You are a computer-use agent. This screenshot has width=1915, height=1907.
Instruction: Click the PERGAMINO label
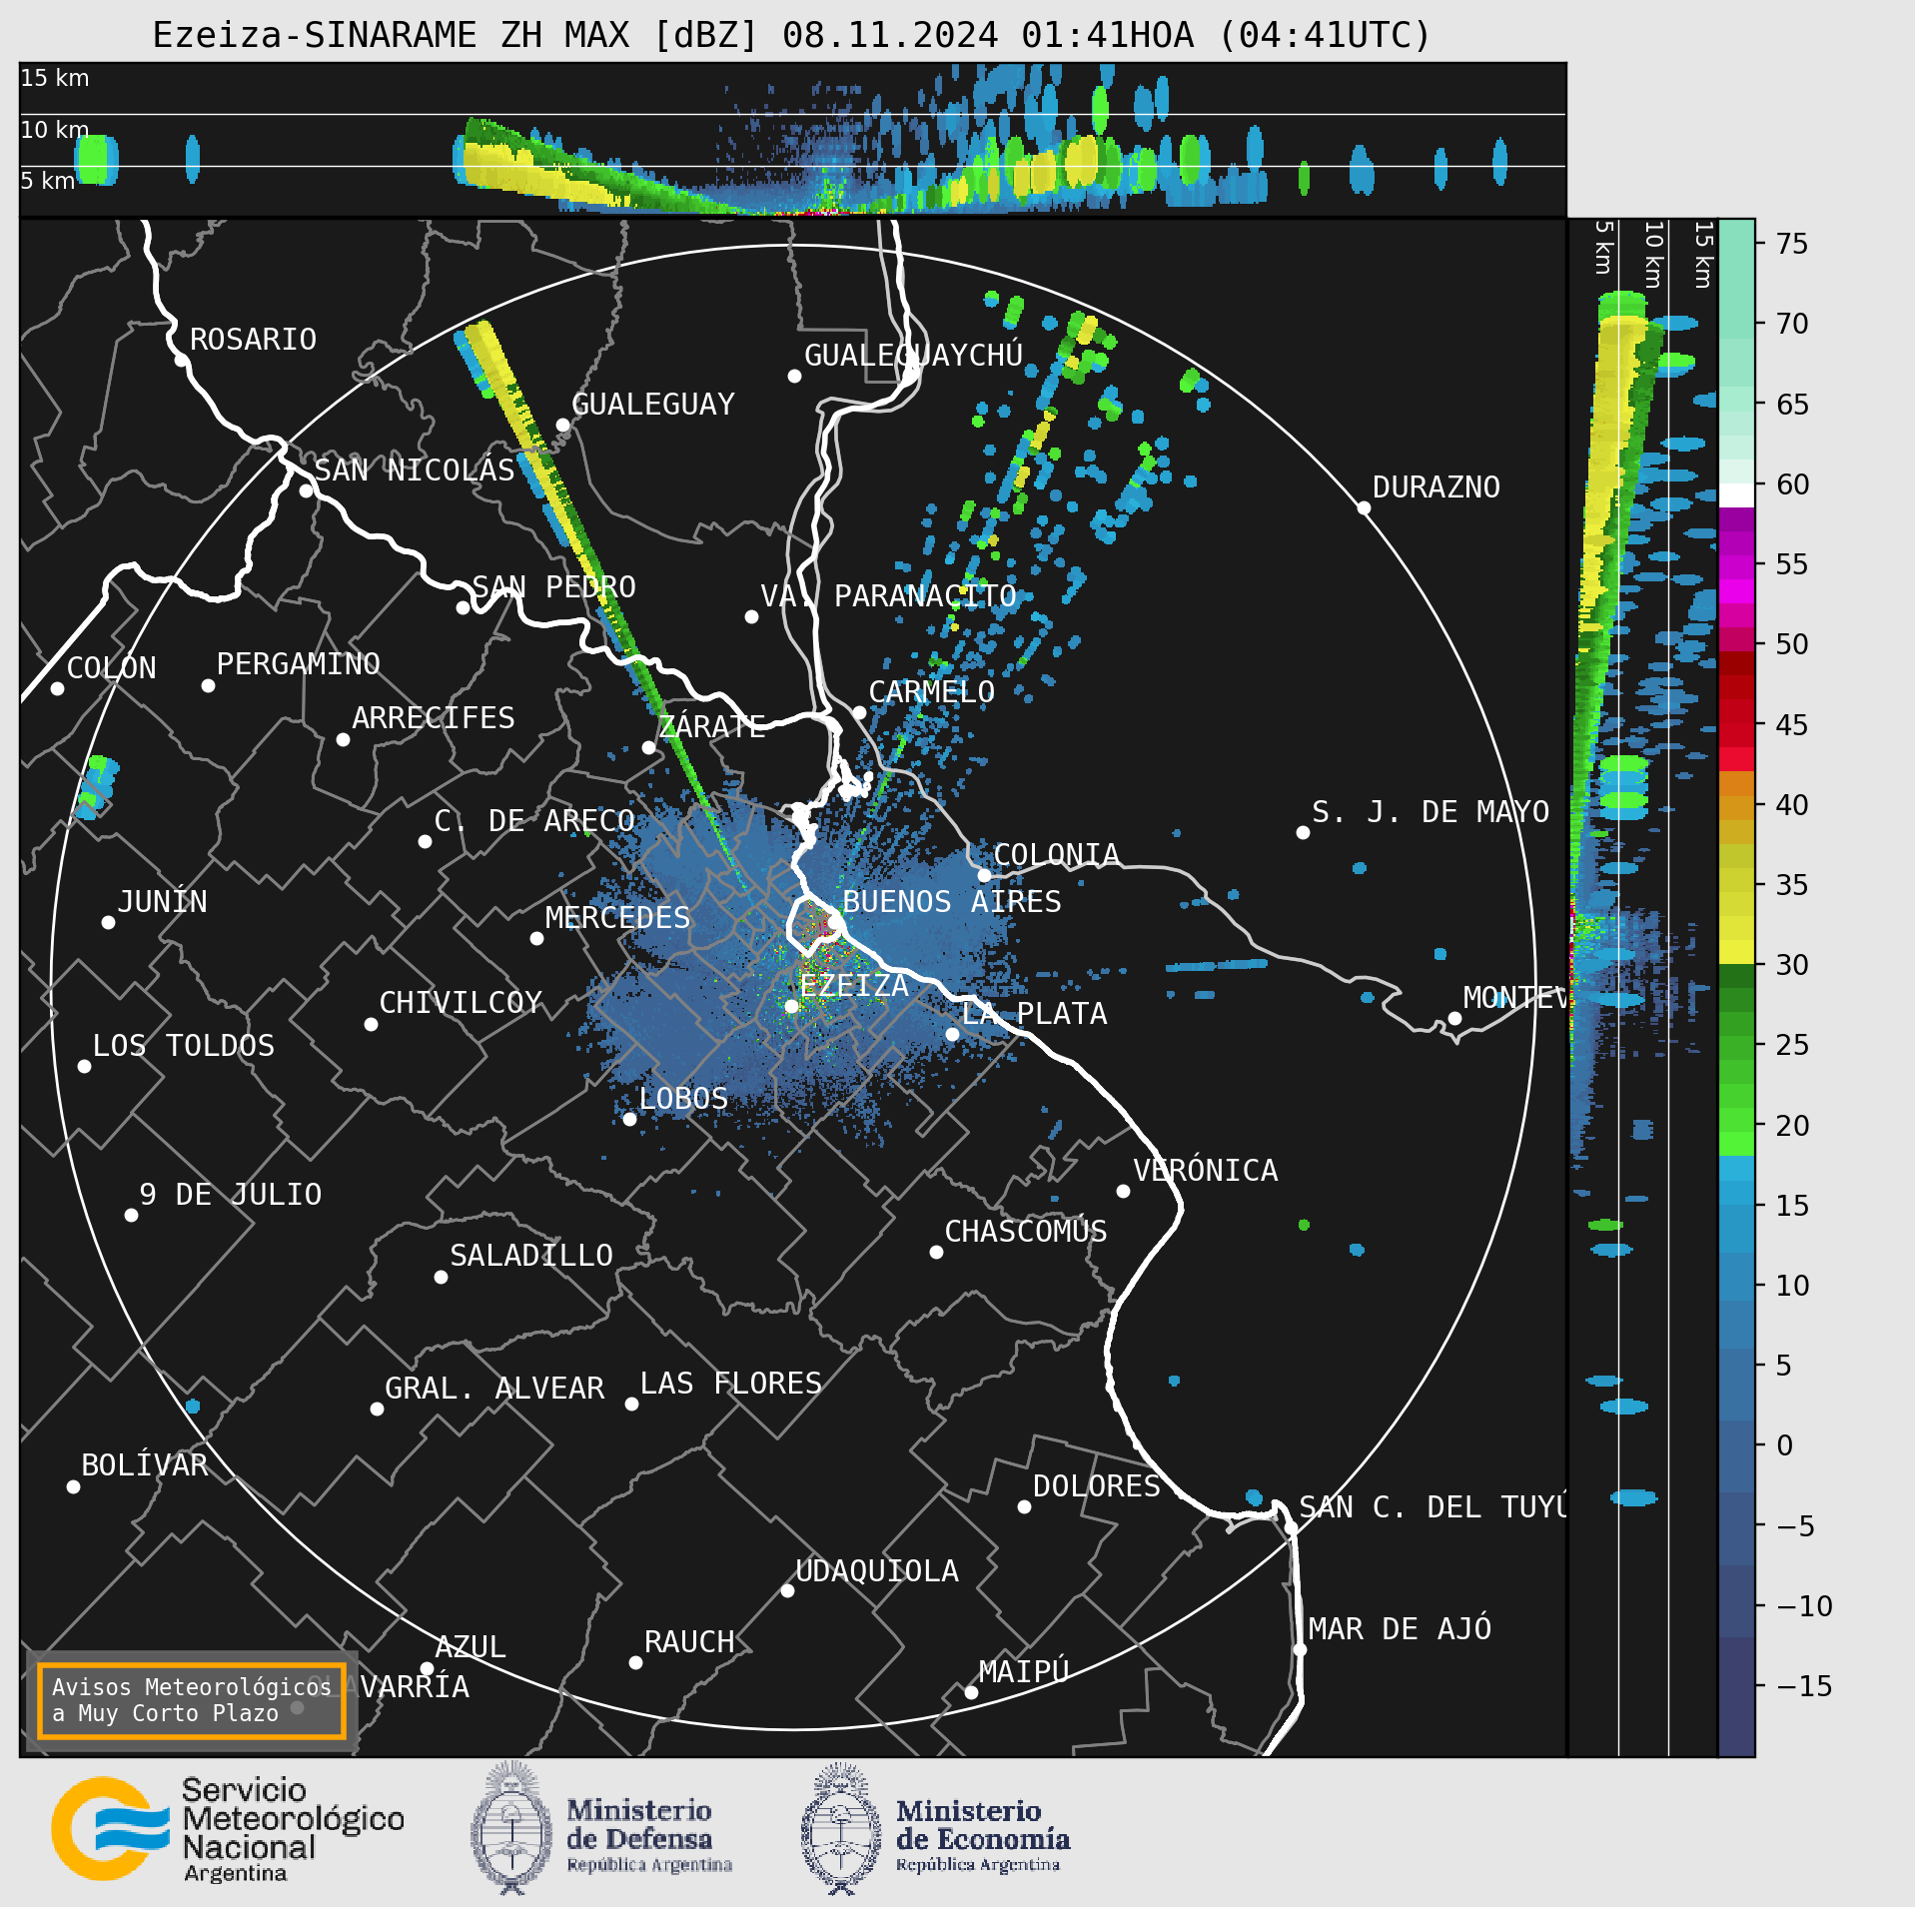[x=298, y=664]
